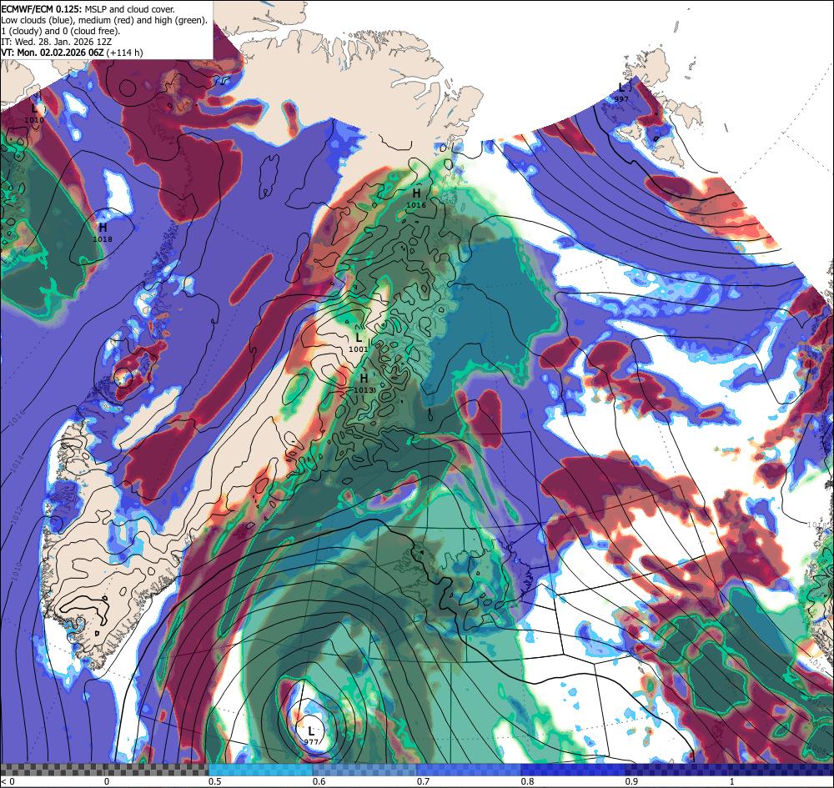Click the H 1018 high pressure marker

(x=103, y=233)
